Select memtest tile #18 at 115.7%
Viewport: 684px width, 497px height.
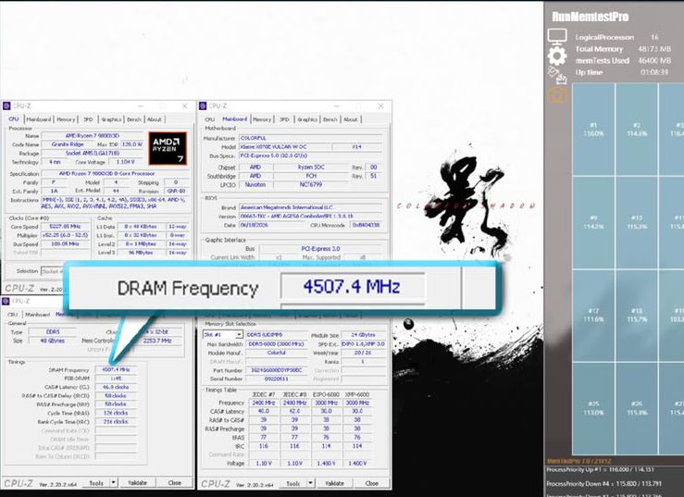(x=637, y=315)
